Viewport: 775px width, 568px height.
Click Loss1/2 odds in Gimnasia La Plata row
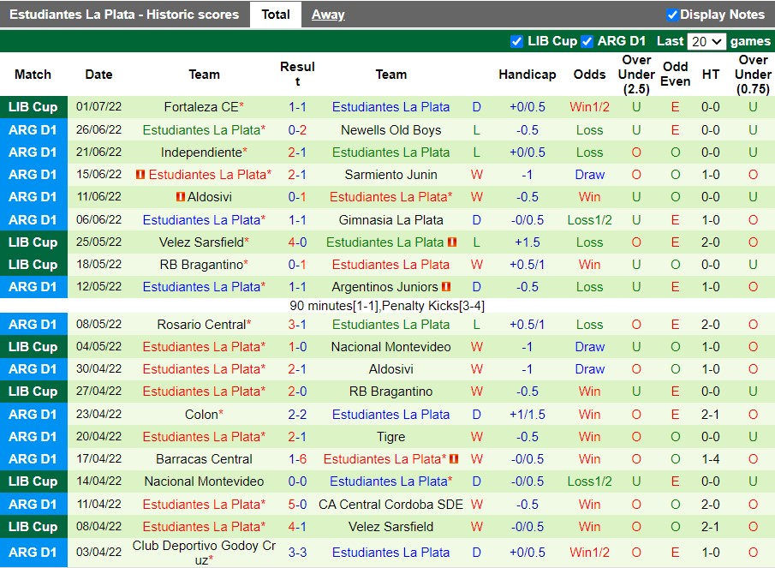point(590,220)
